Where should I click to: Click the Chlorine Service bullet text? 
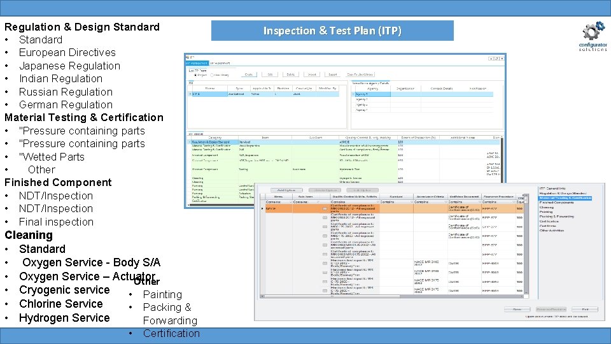[61, 304]
